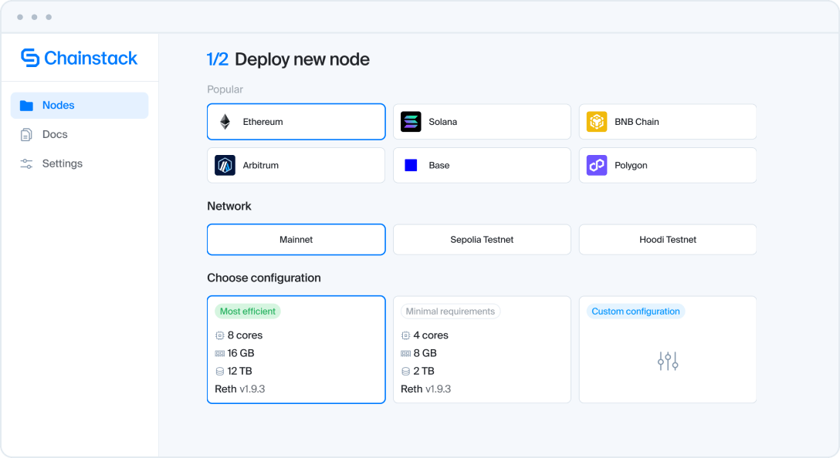
Task: Pick the Polygon protocol card
Action: (668, 165)
